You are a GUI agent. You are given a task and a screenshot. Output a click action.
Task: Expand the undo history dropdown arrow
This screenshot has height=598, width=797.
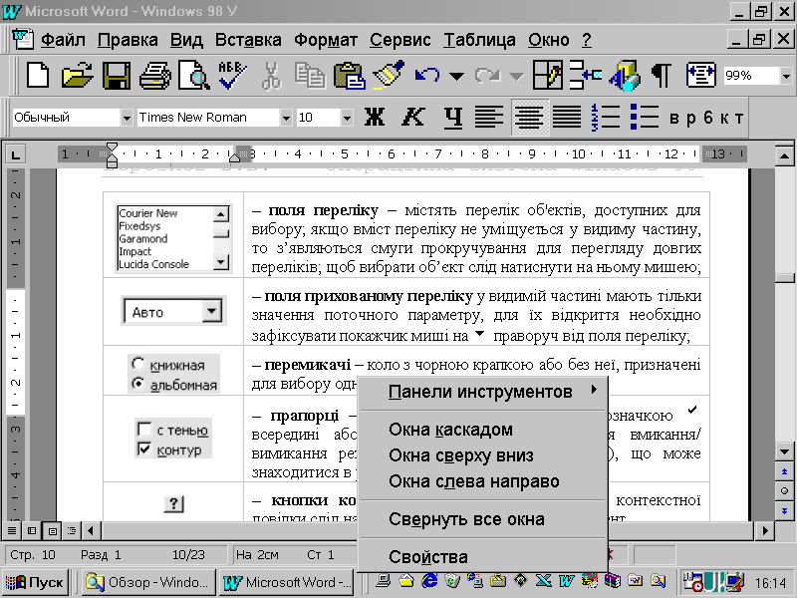(456, 77)
